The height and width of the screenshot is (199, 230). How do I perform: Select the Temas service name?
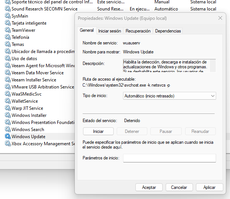point(18,44)
